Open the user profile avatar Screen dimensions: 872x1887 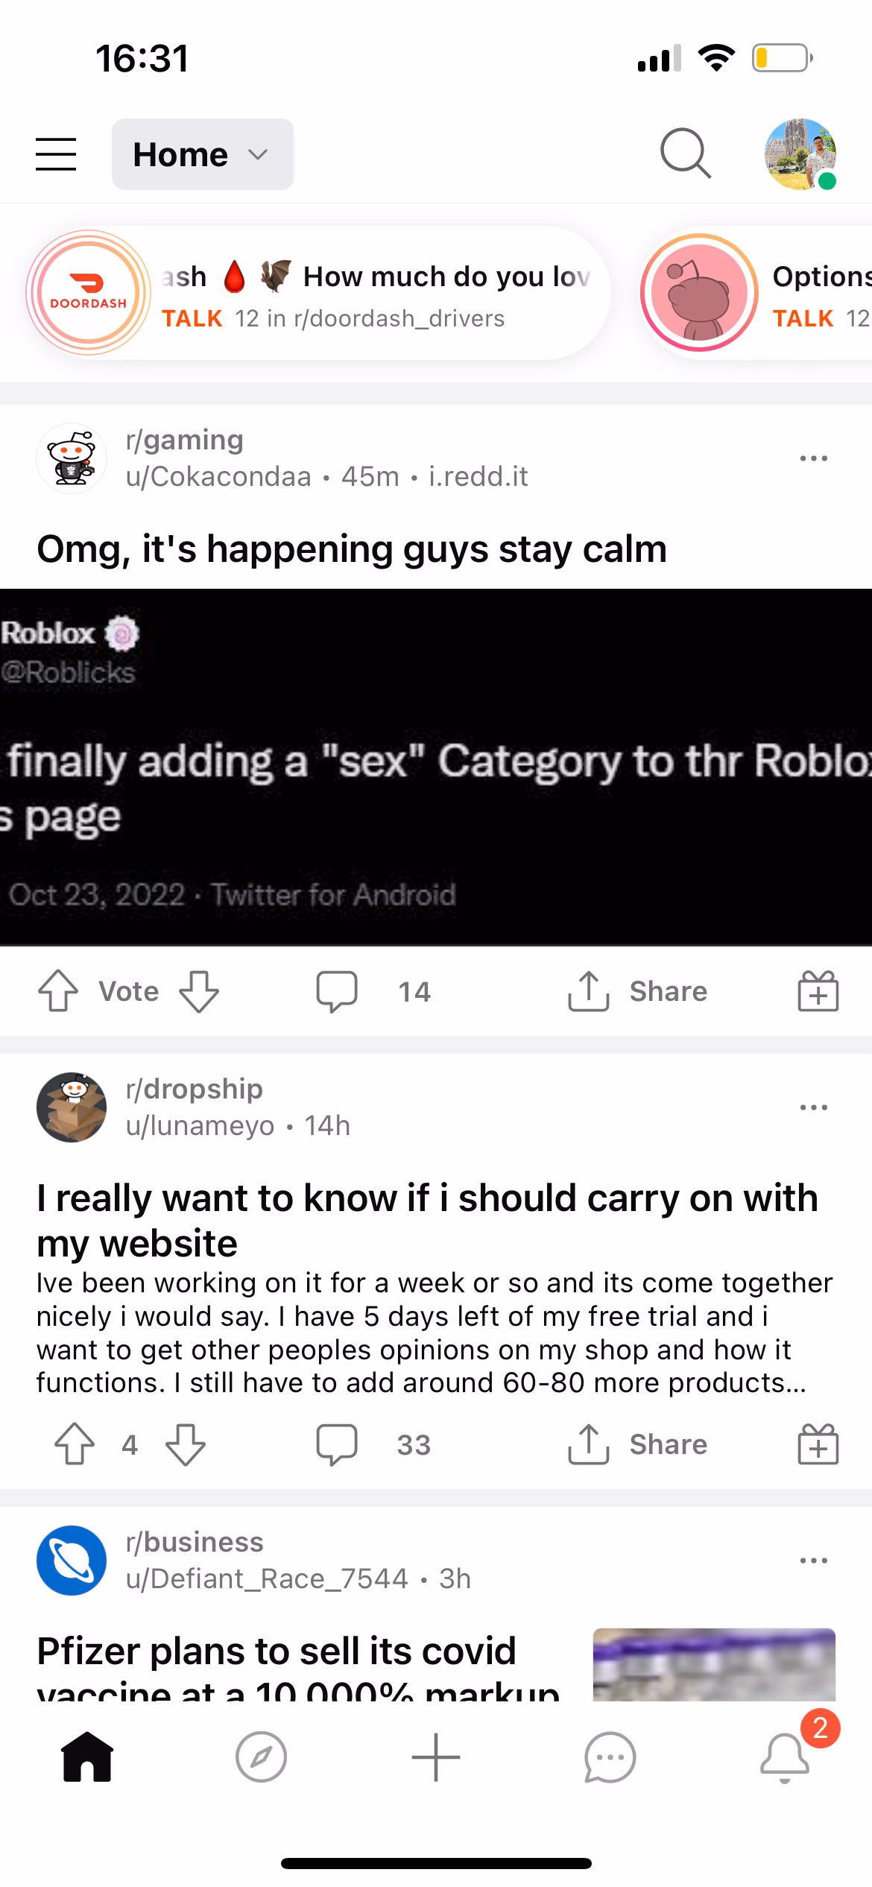(800, 154)
